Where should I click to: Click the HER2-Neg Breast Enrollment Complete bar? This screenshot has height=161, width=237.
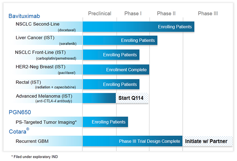[x=116, y=70]
